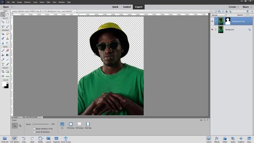This screenshot has width=254, height=143.
Task: Select the Pencil tool
Action: (8, 64)
